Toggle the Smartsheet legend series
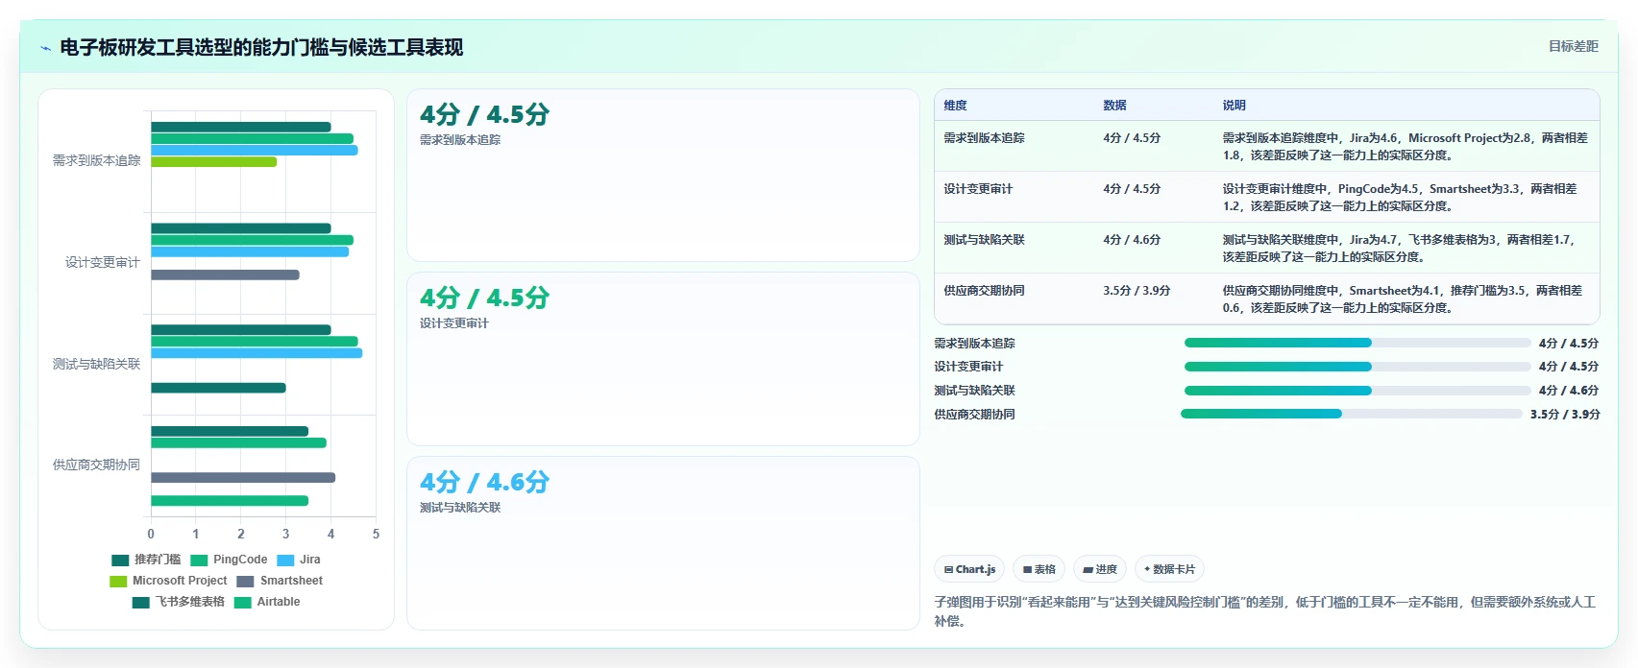Viewport: 1638px width, 668px height. (x=280, y=581)
